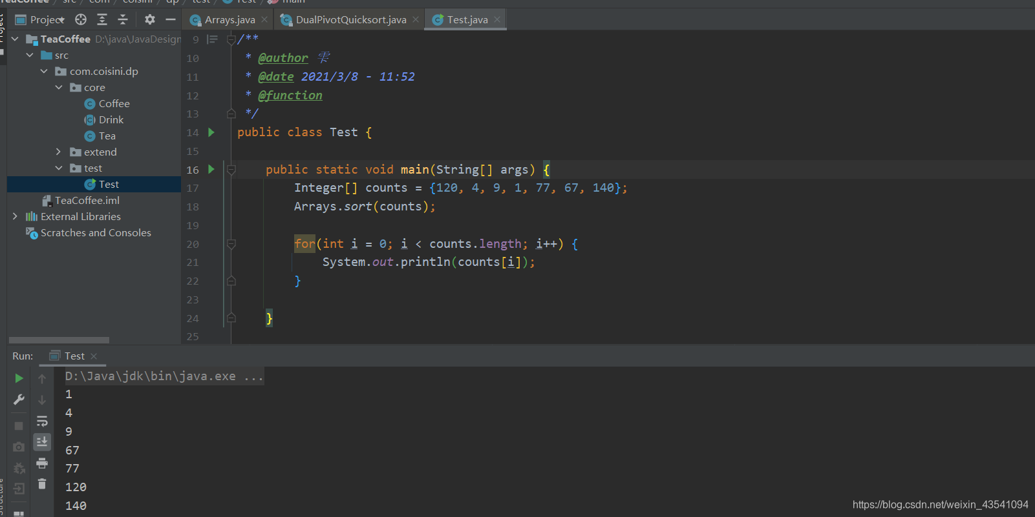This screenshot has height=517, width=1035.
Task: Close the Test.java tab
Action: [497, 20]
